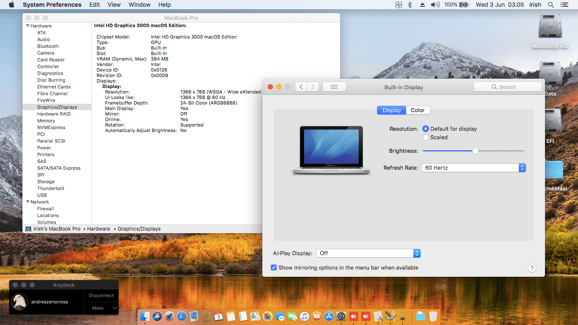Open the AirPlay Display dropdown
This screenshot has width=578, height=325.
[368, 253]
